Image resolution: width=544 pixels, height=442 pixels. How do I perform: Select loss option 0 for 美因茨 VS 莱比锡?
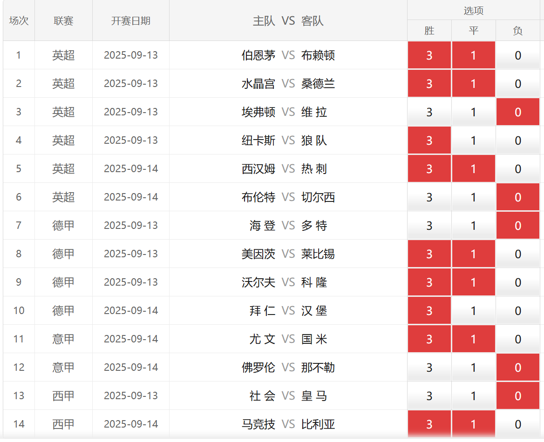coord(518,254)
